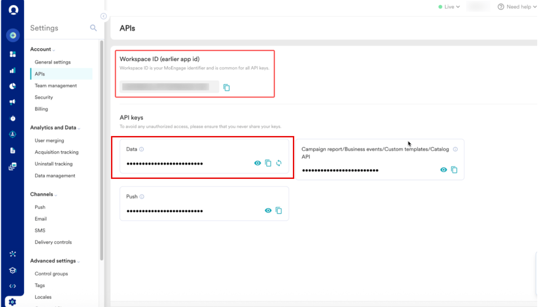The image size is (539, 307).
Task: Open the campaigns megaphone icon
Action: pos(13,102)
